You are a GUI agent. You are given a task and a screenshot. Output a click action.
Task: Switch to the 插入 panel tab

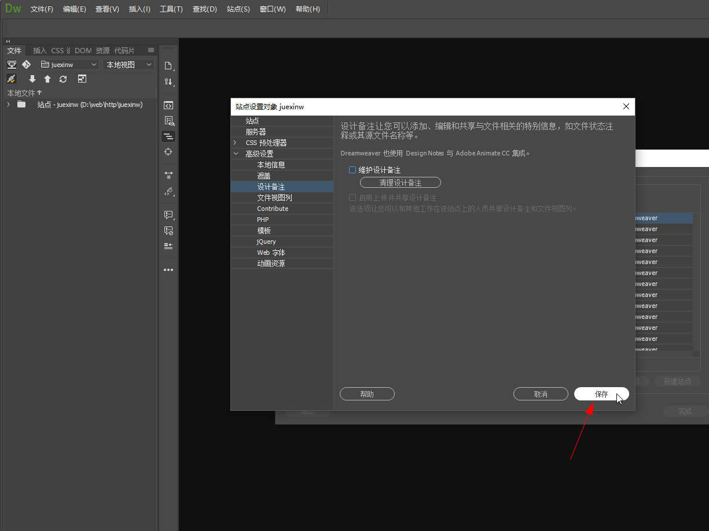pos(40,50)
